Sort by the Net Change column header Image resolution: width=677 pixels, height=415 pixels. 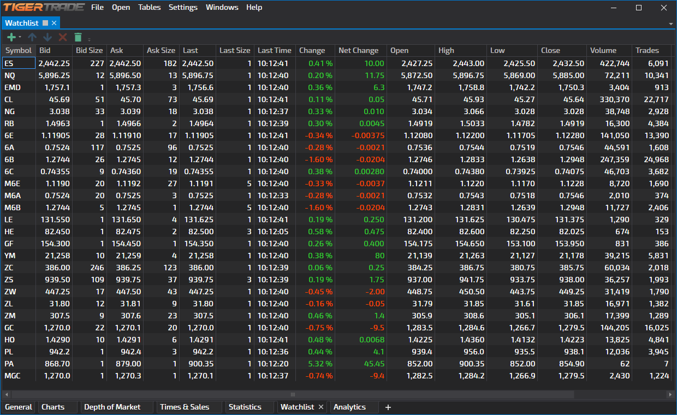360,50
